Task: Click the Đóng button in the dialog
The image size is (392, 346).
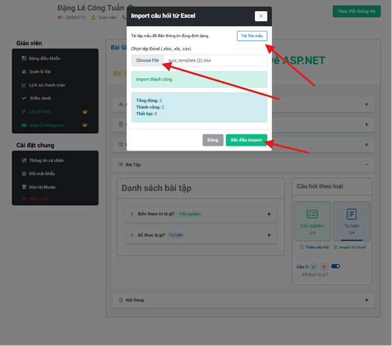Action: point(213,140)
